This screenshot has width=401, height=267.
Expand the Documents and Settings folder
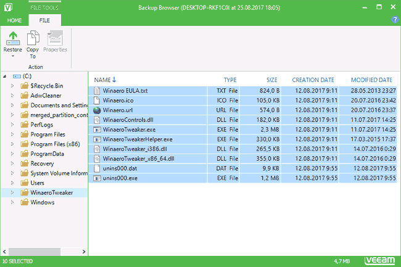coord(12,105)
